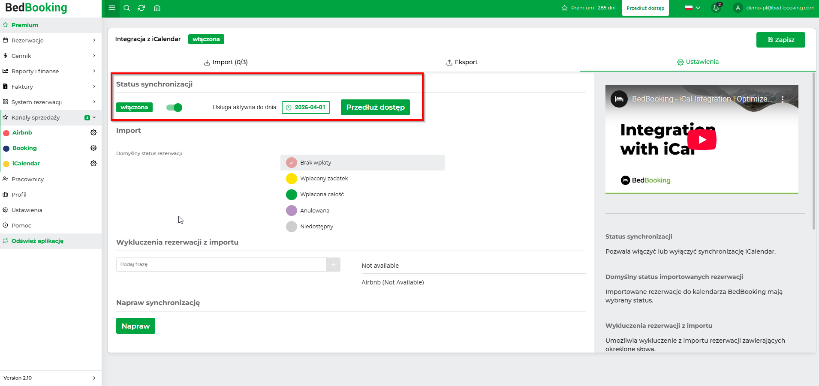819x386 pixels.
Task: Click the help panel vertical scrollbar
Action: (x=813, y=151)
